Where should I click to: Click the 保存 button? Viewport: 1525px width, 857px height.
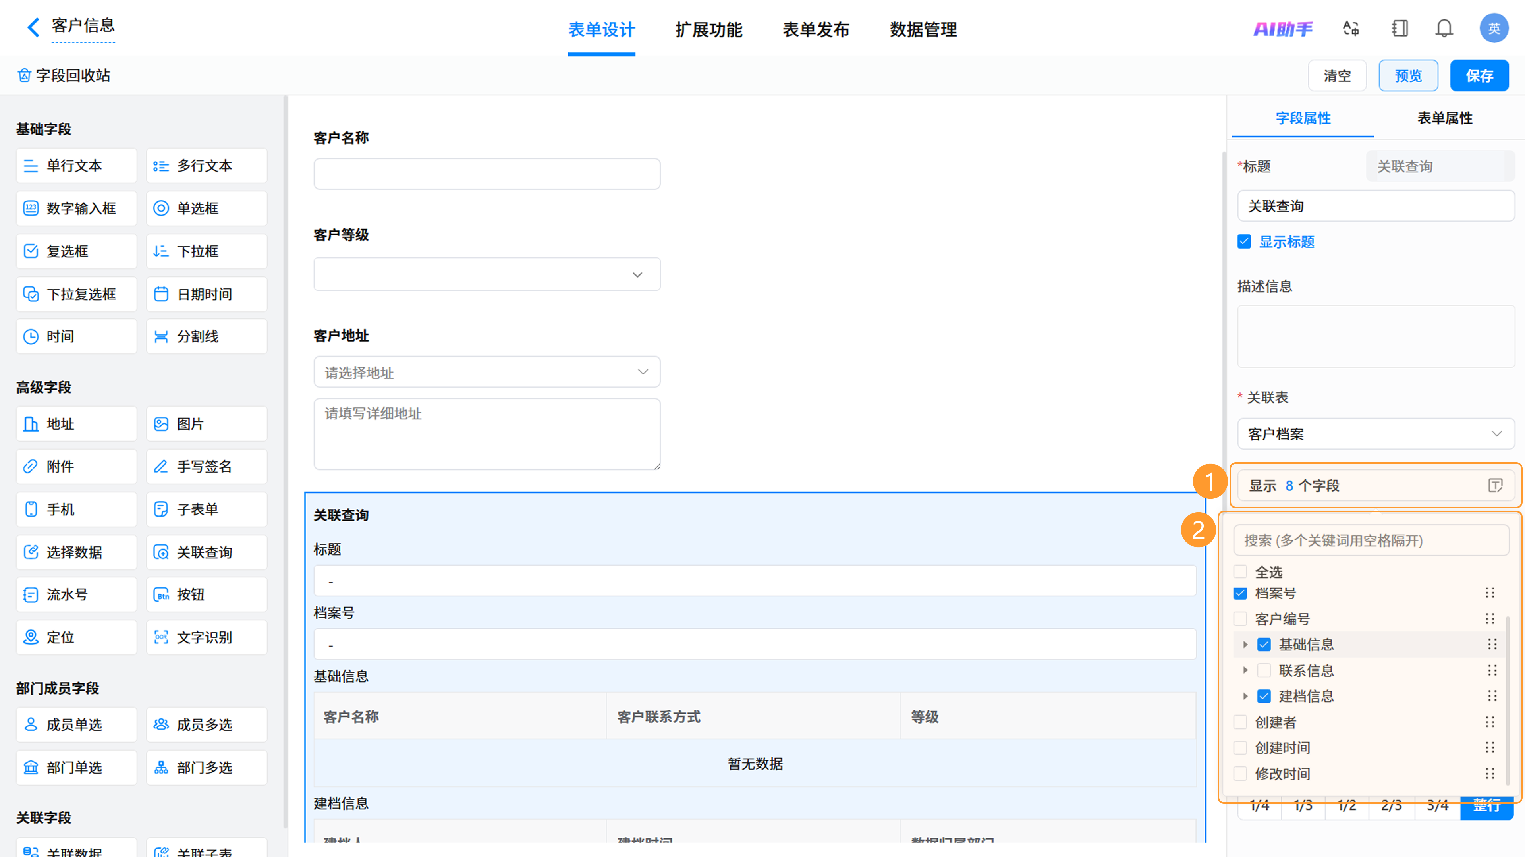(x=1479, y=75)
